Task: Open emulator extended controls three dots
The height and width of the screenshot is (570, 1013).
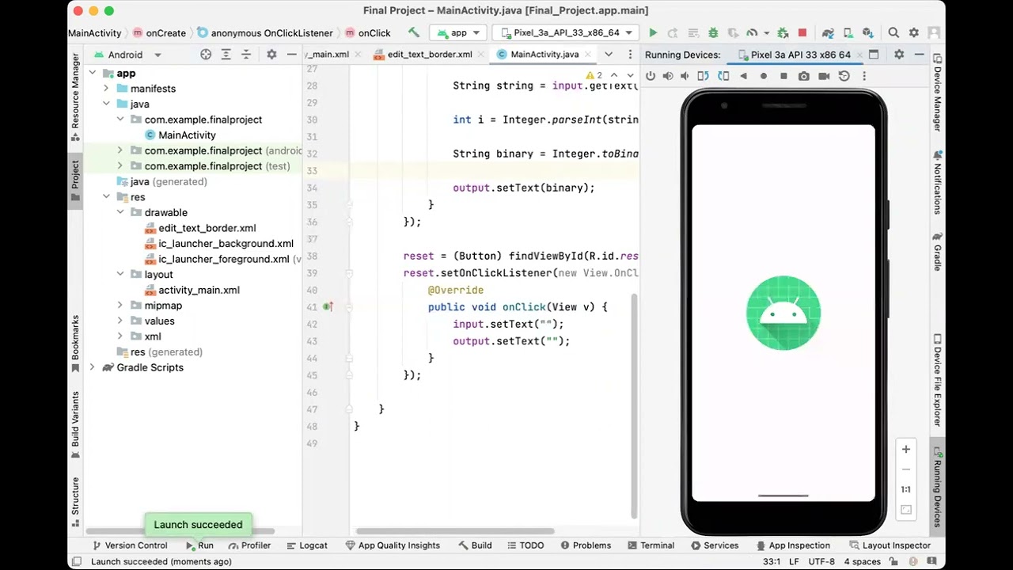Action: coord(864,76)
